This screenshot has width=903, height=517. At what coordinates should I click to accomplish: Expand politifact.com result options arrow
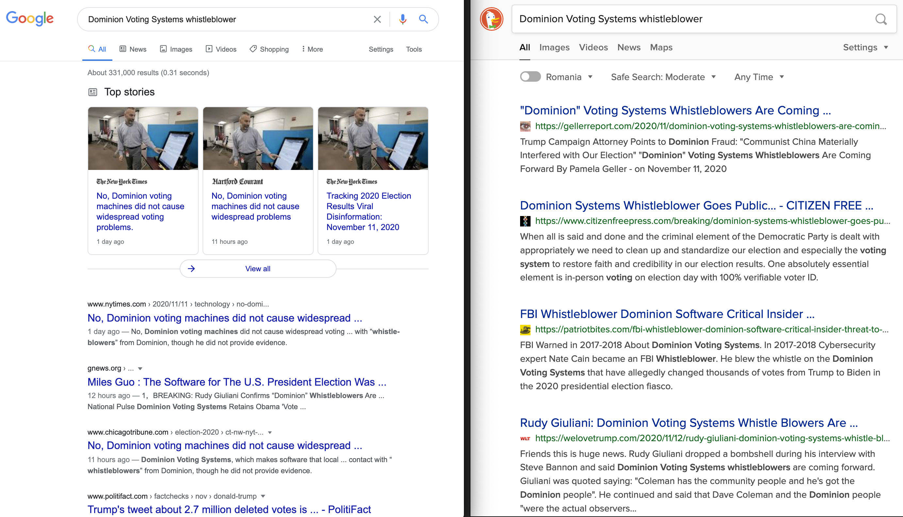[263, 496]
